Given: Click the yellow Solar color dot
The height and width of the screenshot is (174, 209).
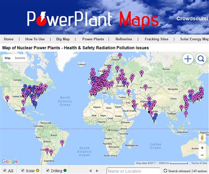Looking at the screenshot, I should tap(37, 170).
